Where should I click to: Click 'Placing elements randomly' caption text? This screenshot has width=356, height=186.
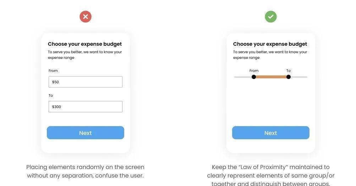coord(85,171)
